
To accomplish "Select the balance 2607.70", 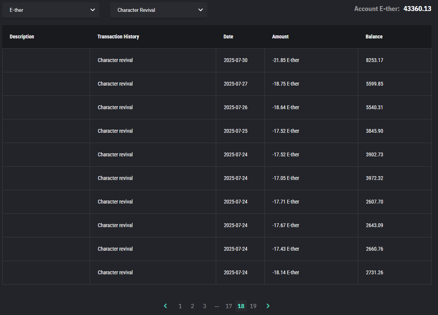I will coord(375,202).
